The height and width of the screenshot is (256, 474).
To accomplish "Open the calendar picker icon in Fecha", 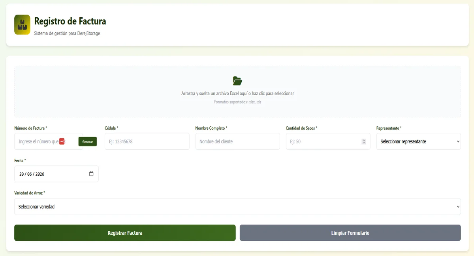I will (91, 174).
